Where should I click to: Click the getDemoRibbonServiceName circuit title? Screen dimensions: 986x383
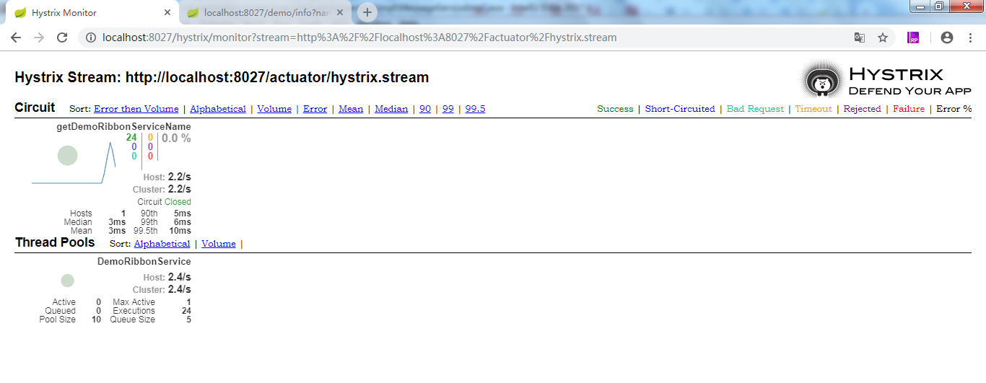(123, 126)
